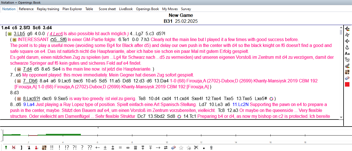Toggle the 8.Lxc6?! variation fold box
The image size is (352, 151).
click(x=19, y=99)
